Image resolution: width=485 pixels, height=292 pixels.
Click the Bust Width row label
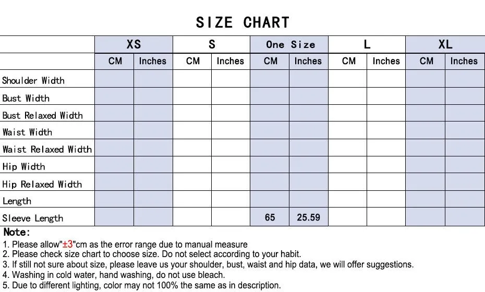click(26, 98)
